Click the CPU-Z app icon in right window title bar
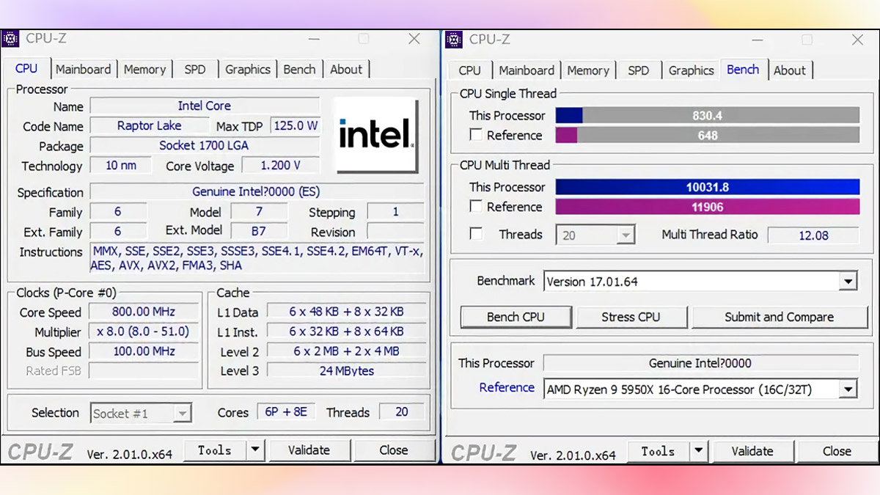 click(454, 39)
